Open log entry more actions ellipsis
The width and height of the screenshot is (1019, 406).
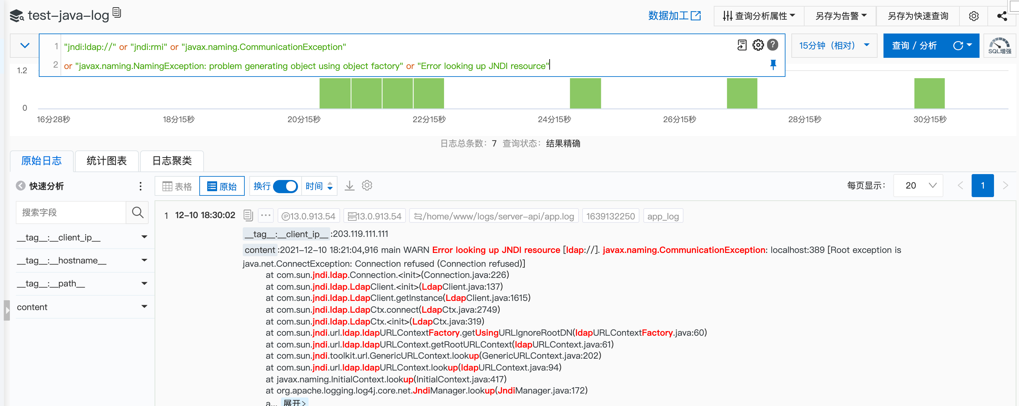pyautogui.click(x=266, y=215)
